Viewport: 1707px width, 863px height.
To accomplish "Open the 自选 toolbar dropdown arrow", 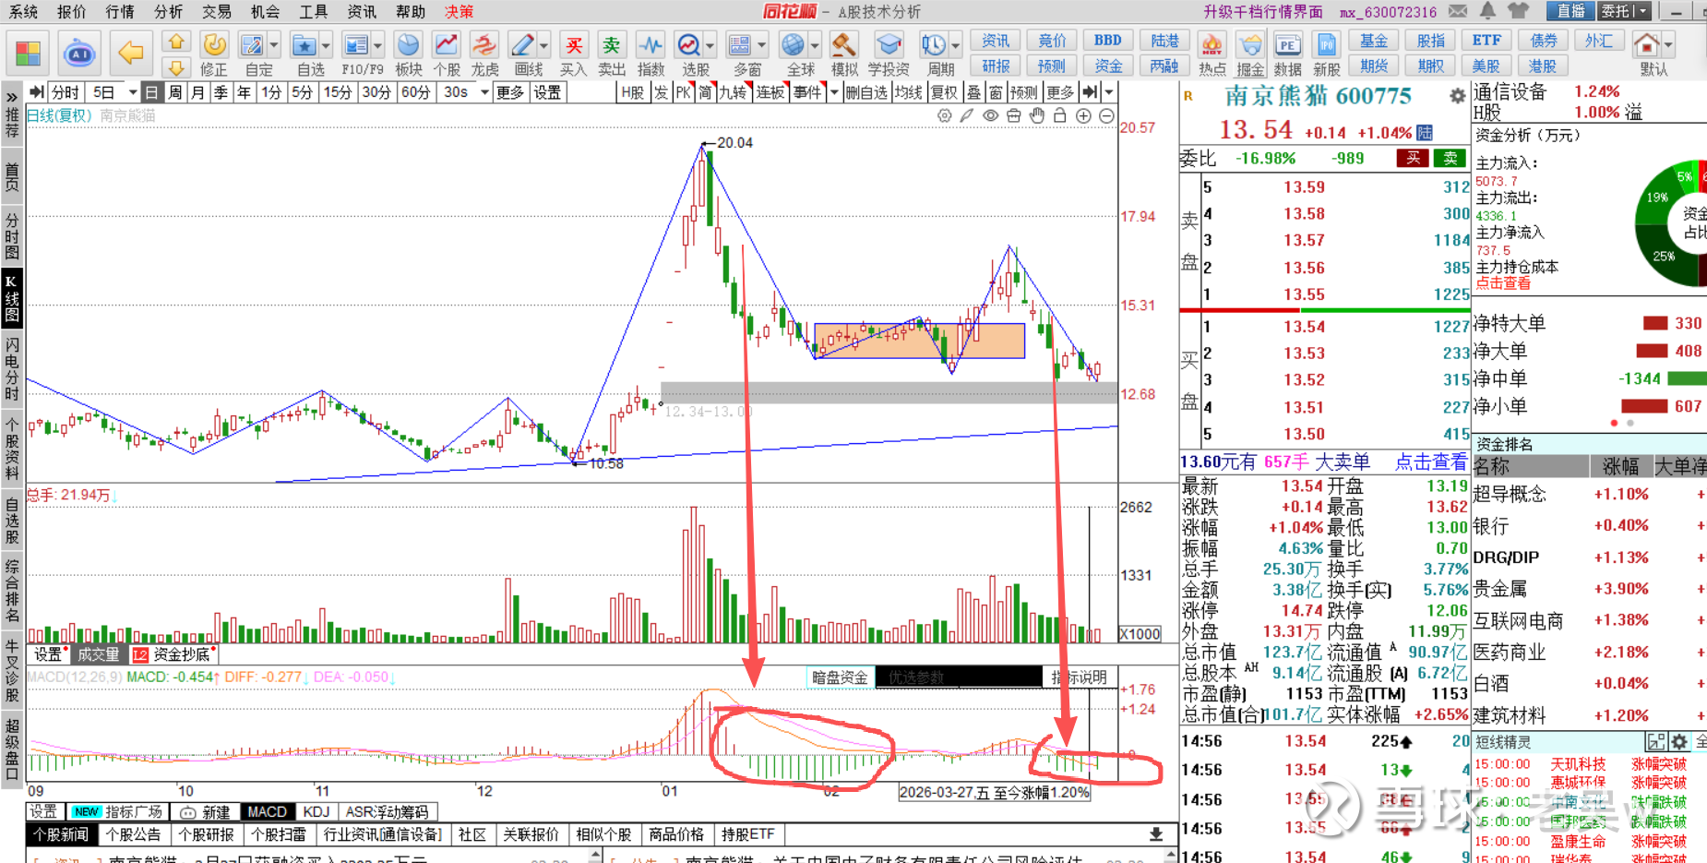I will click(326, 45).
